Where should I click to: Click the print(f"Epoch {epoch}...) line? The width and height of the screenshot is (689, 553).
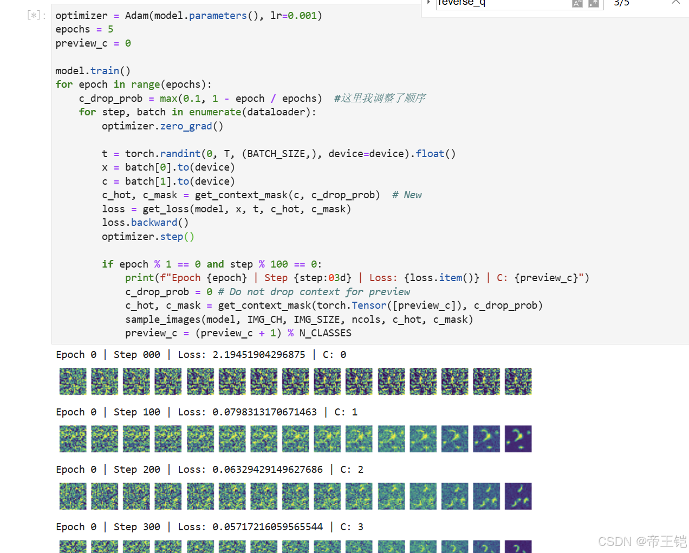357,278
